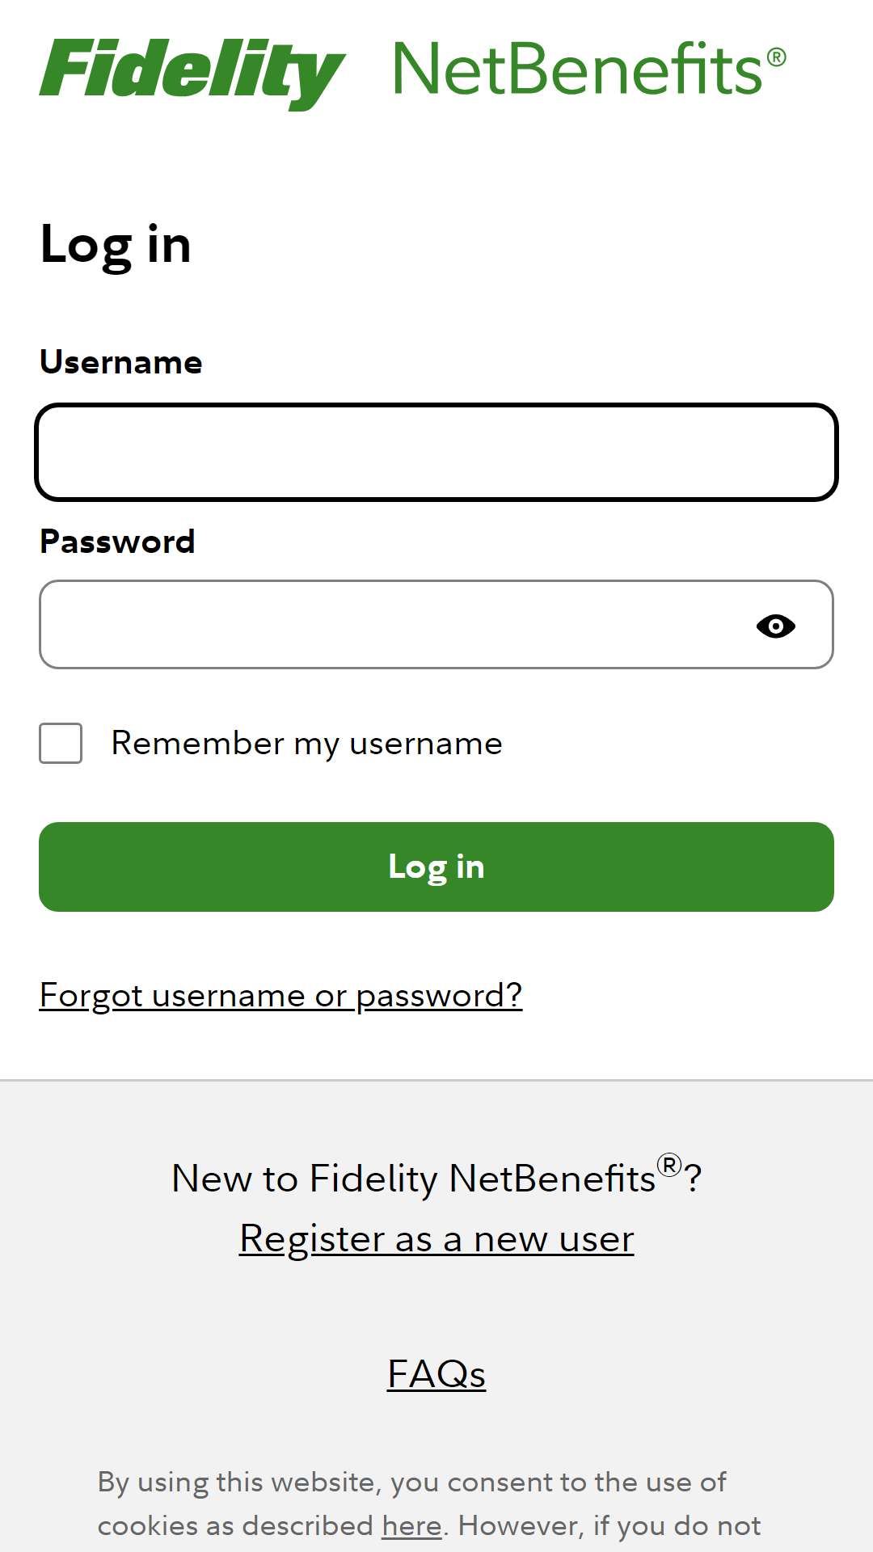The image size is (873, 1552).
Task: Focus the Username input field
Action: (x=436, y=452)
